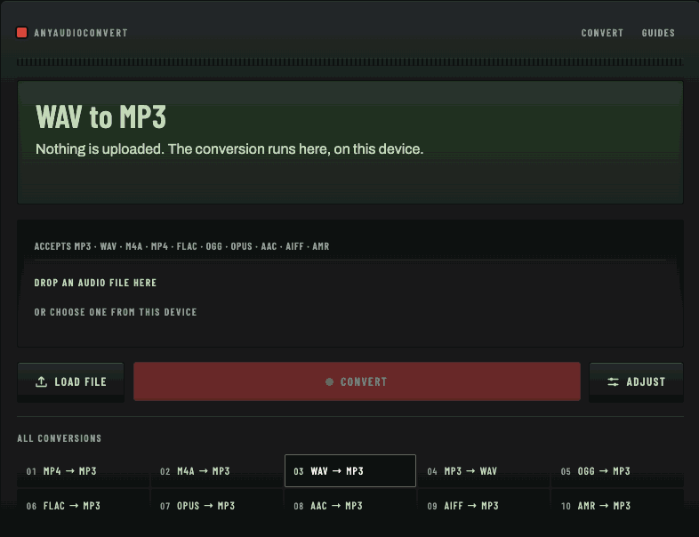Select the 06 FLAC → MP3 conversion
Viewport: 699px width, 537px height.
pyautogui.click(x=84, y=506)
